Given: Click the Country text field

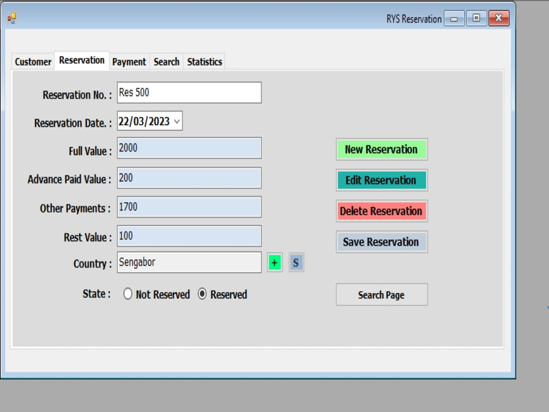Looking at the screenshot, I should 189,262.
